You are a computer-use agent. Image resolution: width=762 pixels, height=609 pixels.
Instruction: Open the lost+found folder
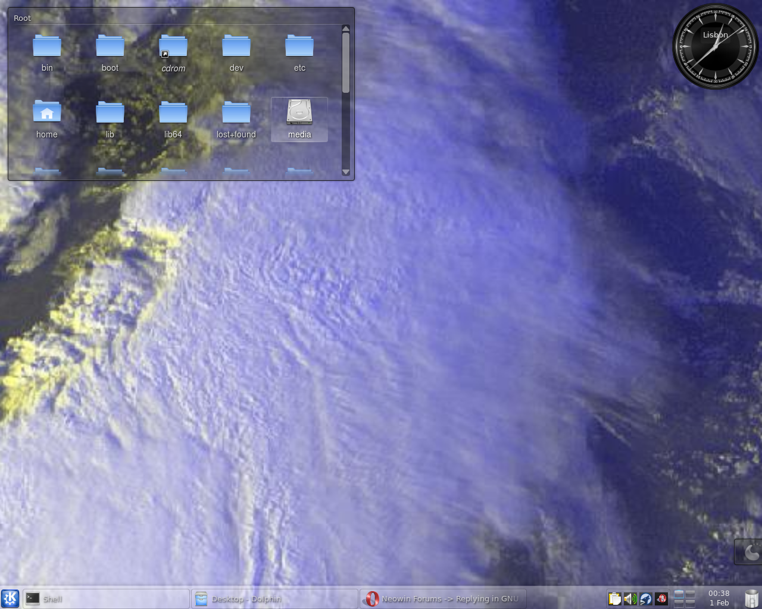236,113
